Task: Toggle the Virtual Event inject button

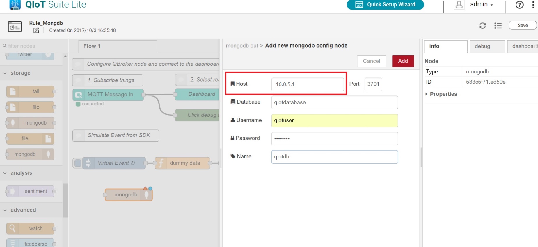Action: [78, 163]
